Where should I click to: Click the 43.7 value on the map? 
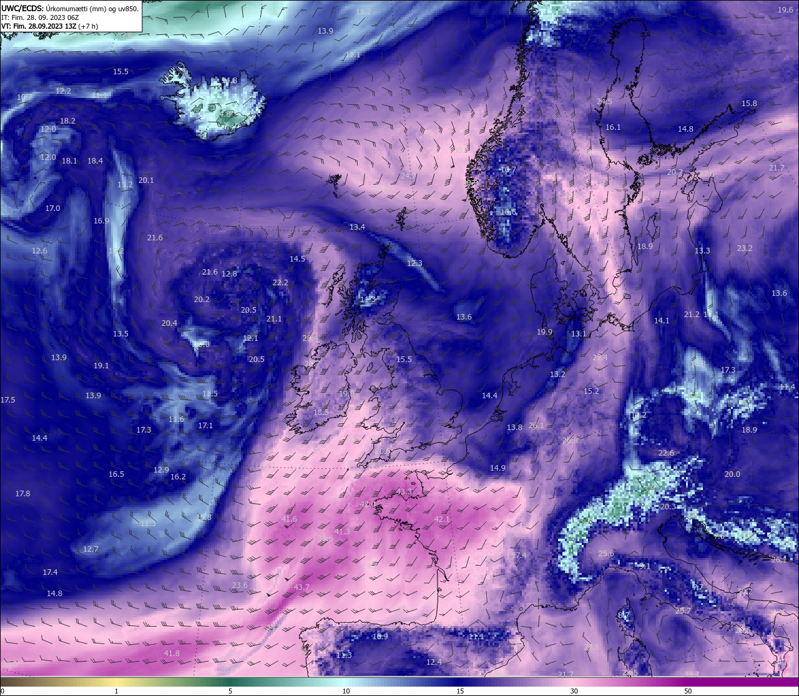[x=301, y=587]
